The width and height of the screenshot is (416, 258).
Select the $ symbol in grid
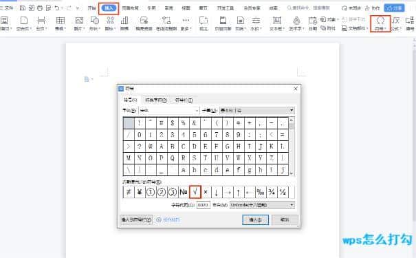coord(173,123)
